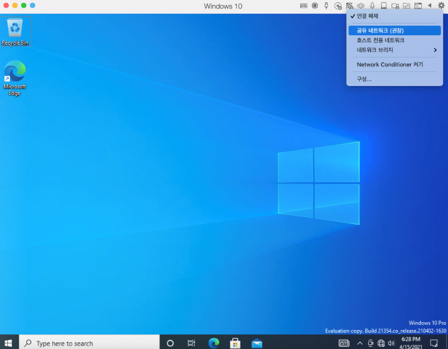Open the Parallels configuration gear icon
Screen dimensions: 448x349
point(441,6)
